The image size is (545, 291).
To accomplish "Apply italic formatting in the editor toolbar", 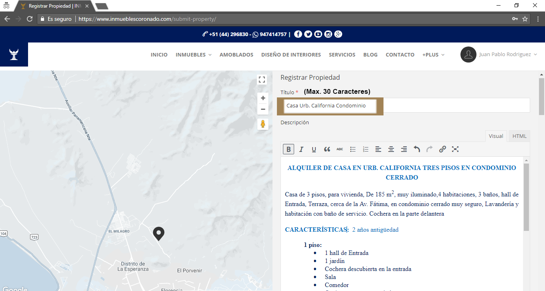I will pos(301,149).
